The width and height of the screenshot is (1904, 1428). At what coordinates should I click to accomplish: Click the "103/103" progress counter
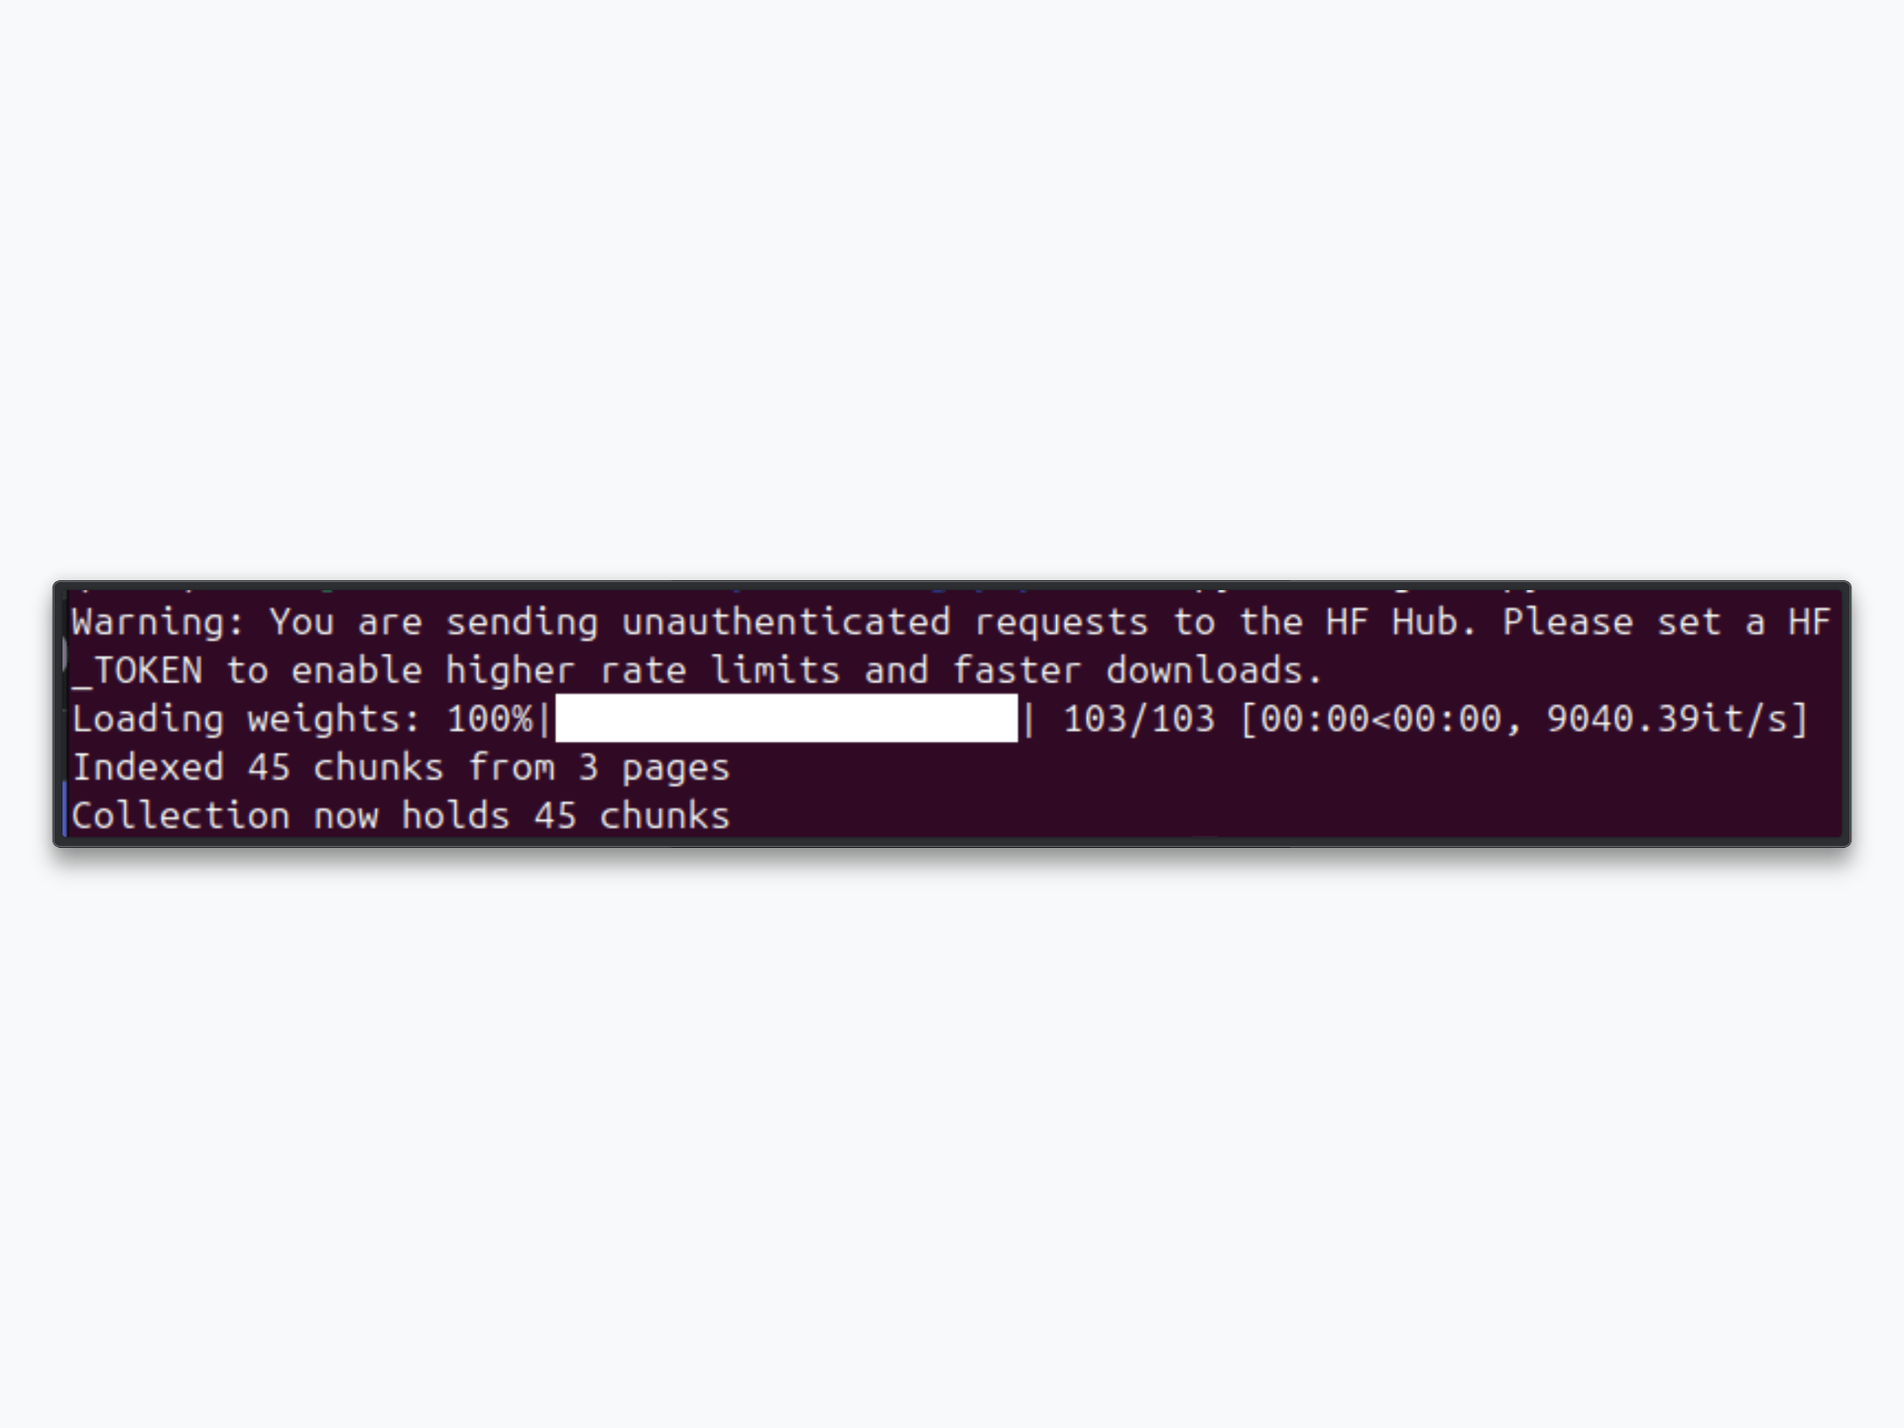click(1138, 719)
